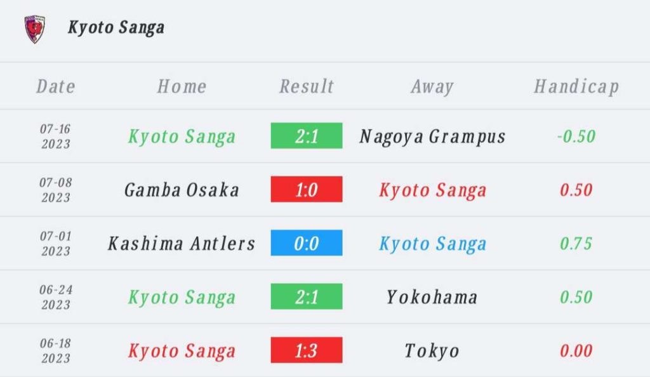Click Nagoya Grampus away team name
650x377 pixels.
[x=432, y=136]
